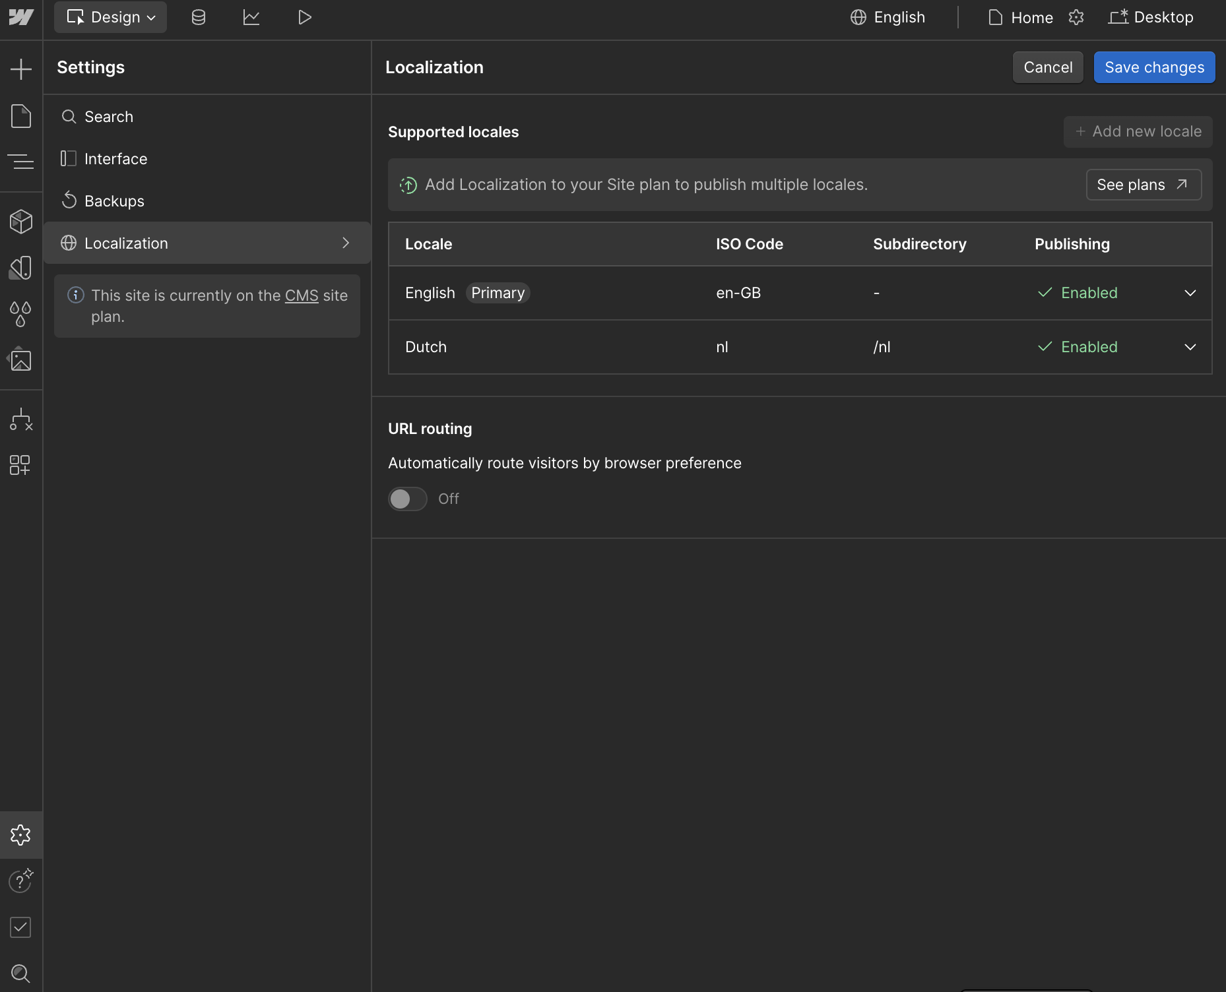
Task: Open the English locale switcher
Action: (887, 17)
